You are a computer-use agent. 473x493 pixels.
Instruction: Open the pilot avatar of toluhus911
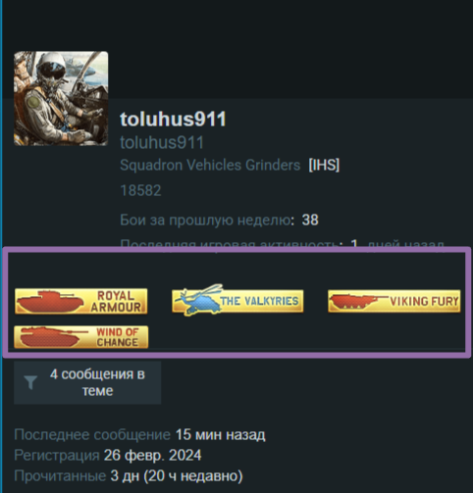point(61,98)
